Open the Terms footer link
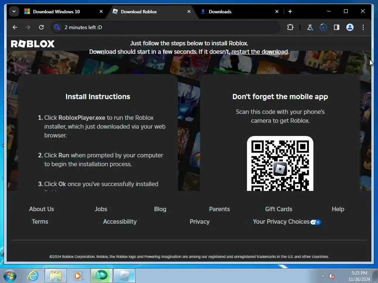Viewport: 378px width, 283px height. pos(40,221)
